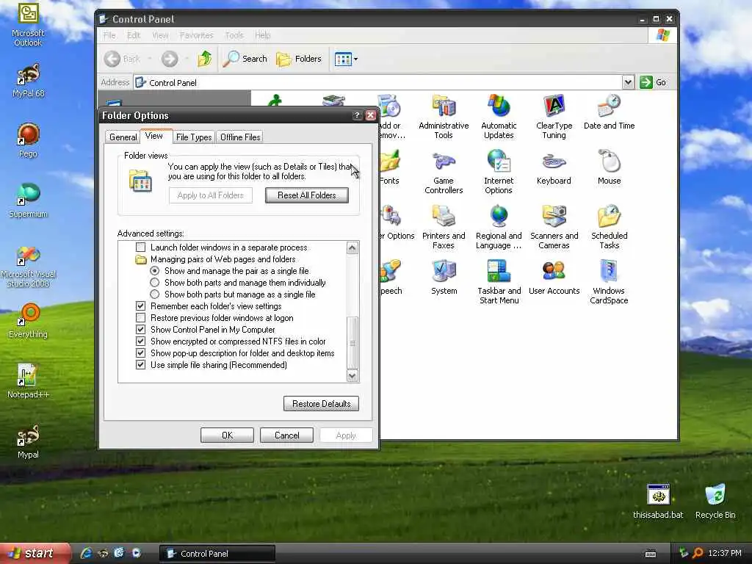
Task: Select Show both parts but manage as single file
Action: point(154,294)
